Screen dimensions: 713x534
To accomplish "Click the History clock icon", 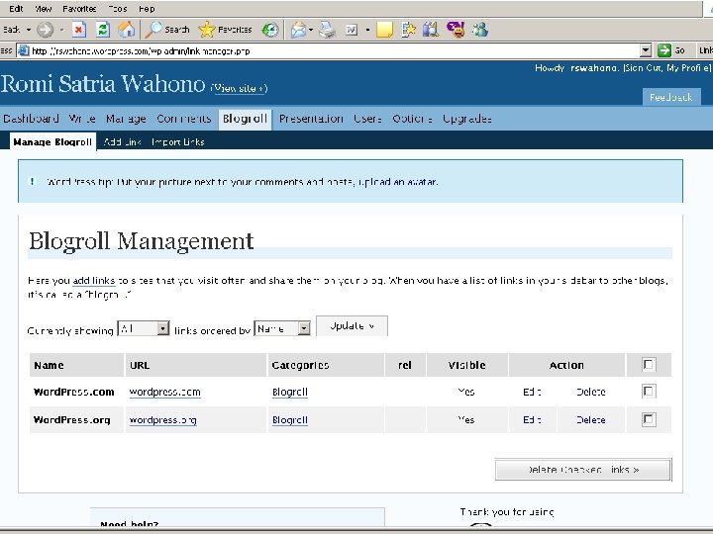I will [270, 30].
